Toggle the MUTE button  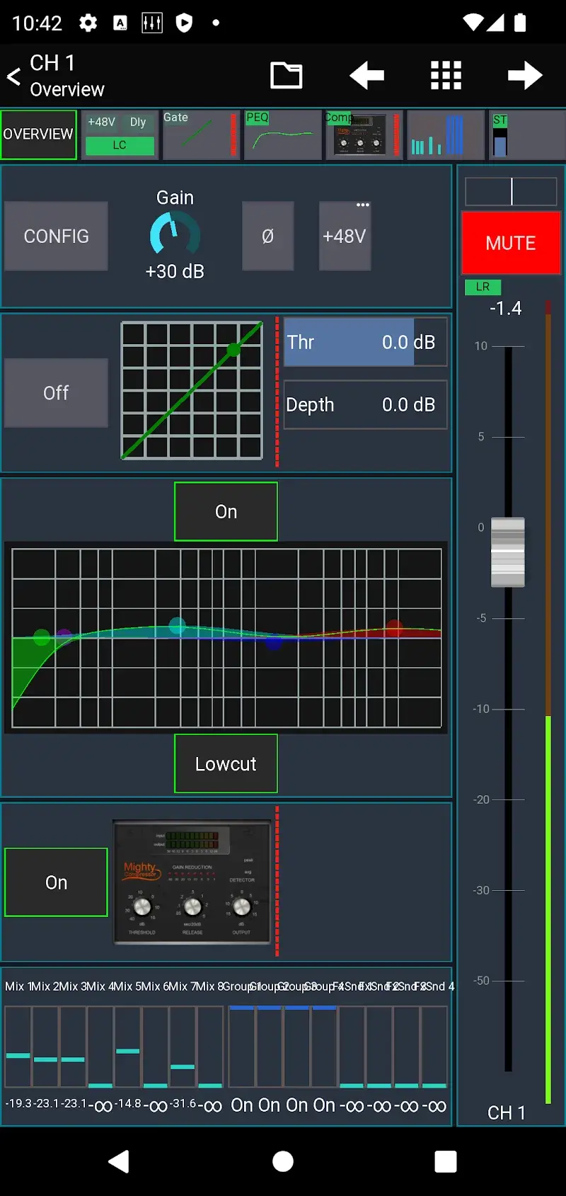pos(511,243)
